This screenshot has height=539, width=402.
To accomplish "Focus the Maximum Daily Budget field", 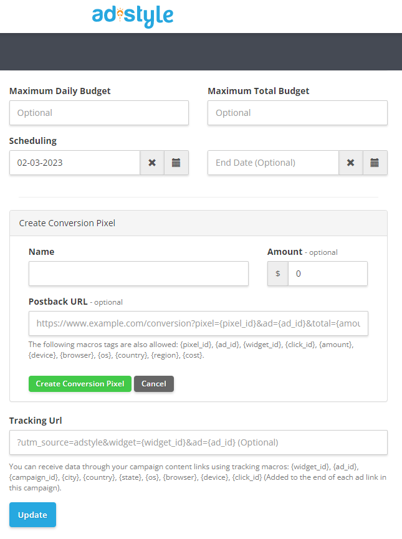I will click(x=99, y=113).
